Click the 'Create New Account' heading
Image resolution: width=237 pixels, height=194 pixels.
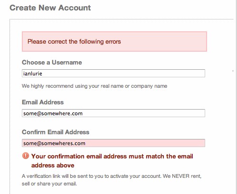click(x=50, y=8)
